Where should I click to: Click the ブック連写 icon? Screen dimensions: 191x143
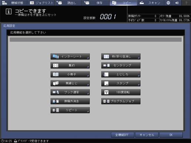(x=56, y=92)
